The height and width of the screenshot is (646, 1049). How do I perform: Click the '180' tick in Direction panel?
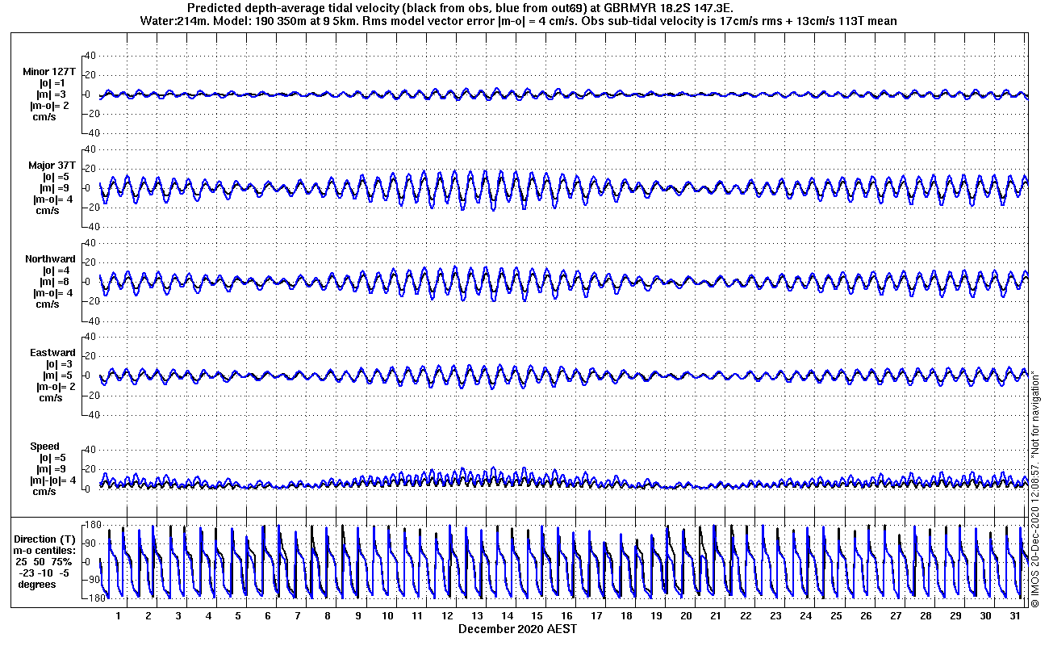92,525
